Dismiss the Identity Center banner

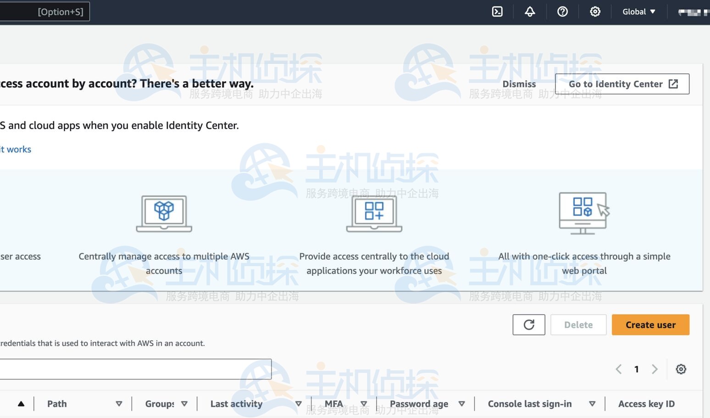(x=519, y=84)
